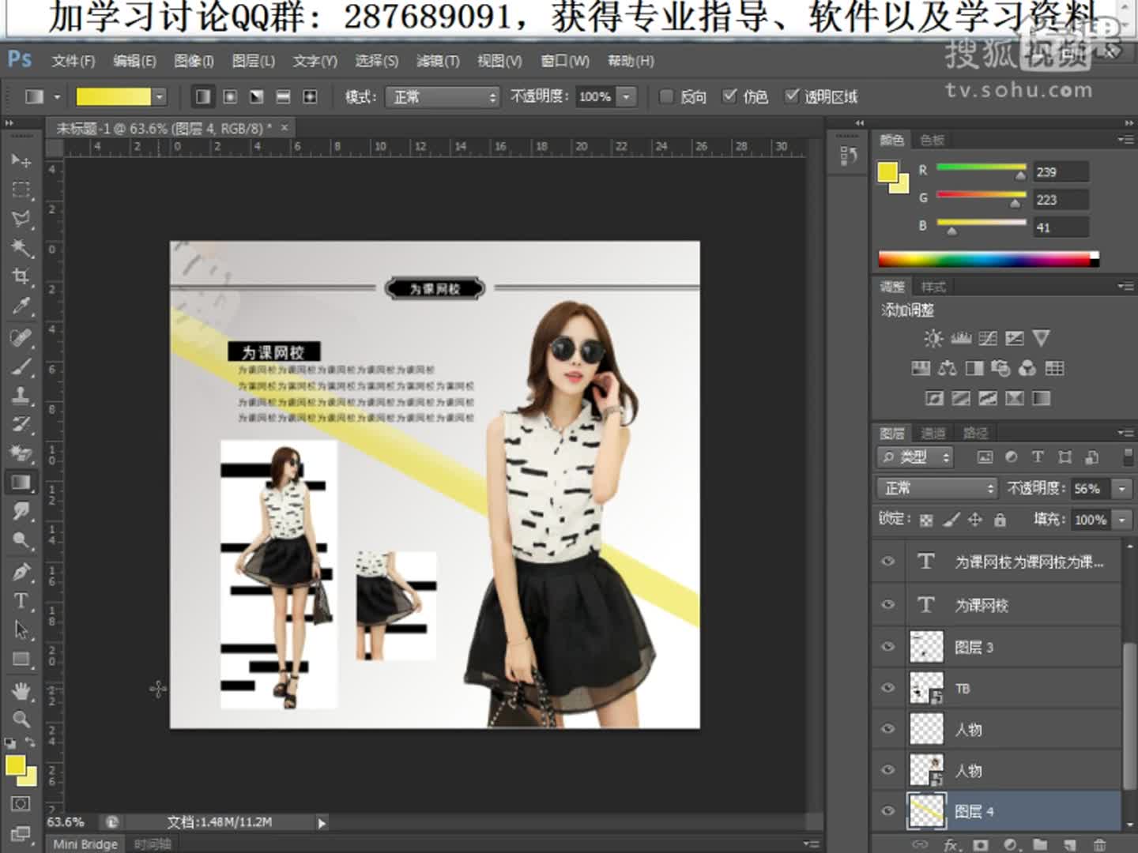
Task: Click the toolbox foreground color swatch
Action: (x=14, y=765)
